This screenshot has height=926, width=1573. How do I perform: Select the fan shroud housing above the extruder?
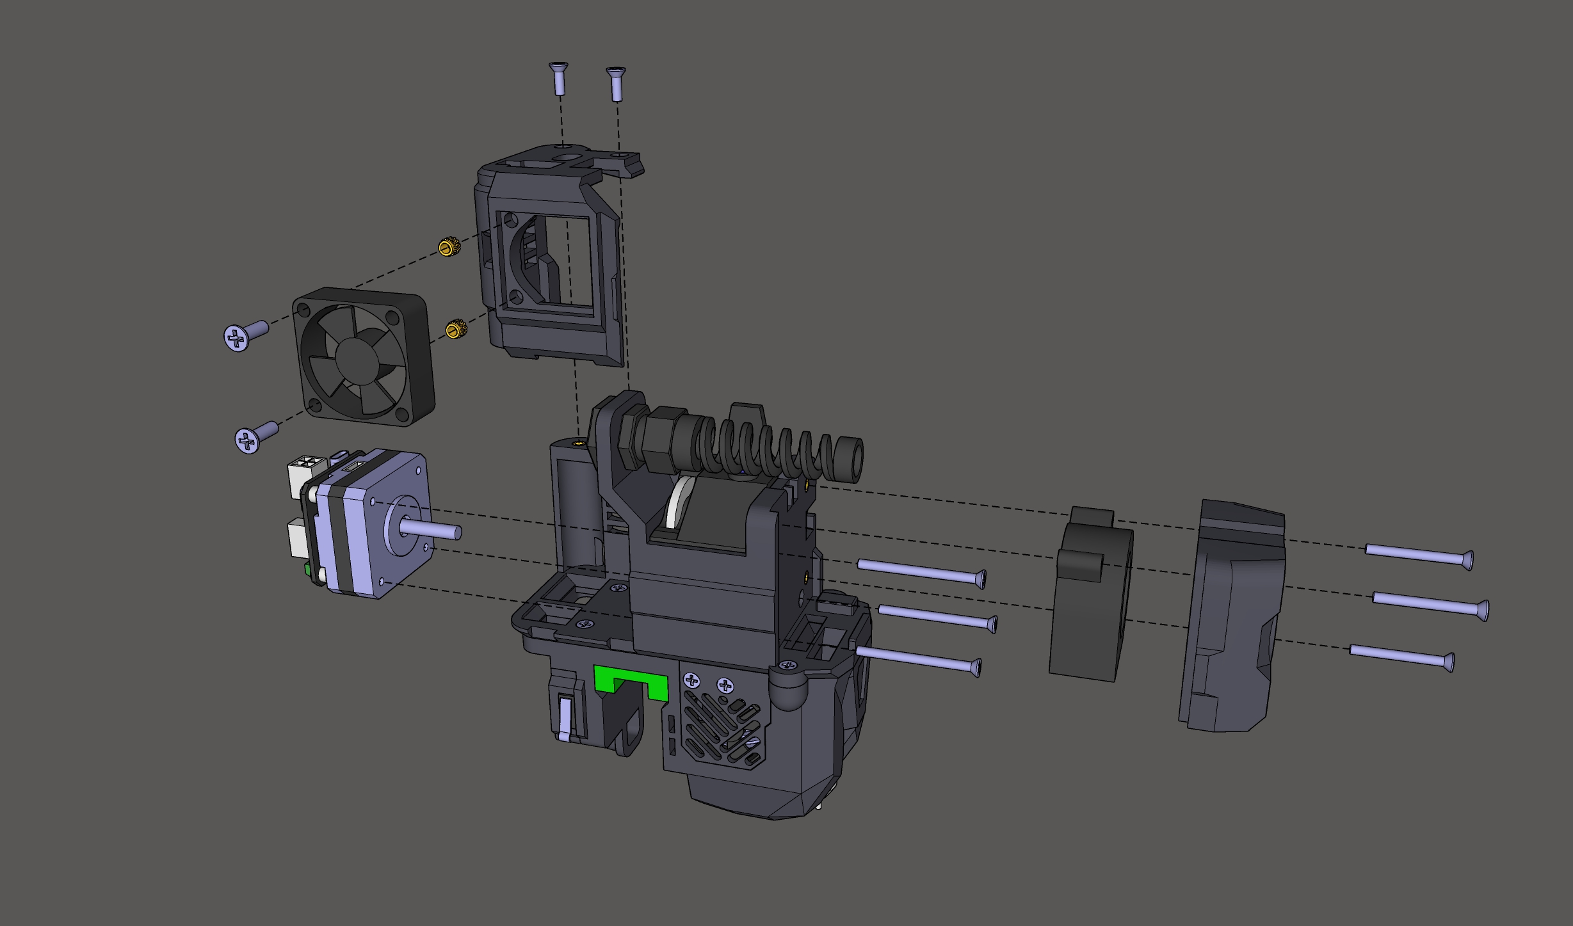[x=557, y=256]
